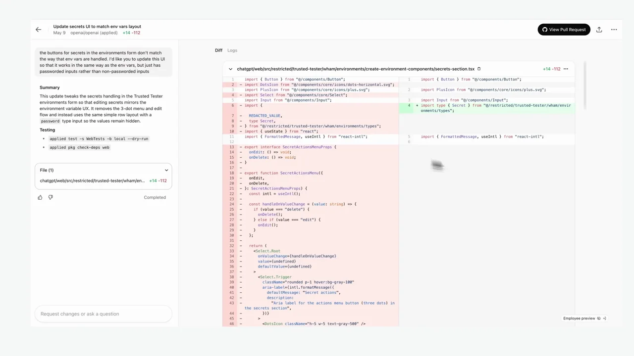Click line 46 with DotsIcon className
Viewport: 634px width, 356px height.
coord(311,324)
